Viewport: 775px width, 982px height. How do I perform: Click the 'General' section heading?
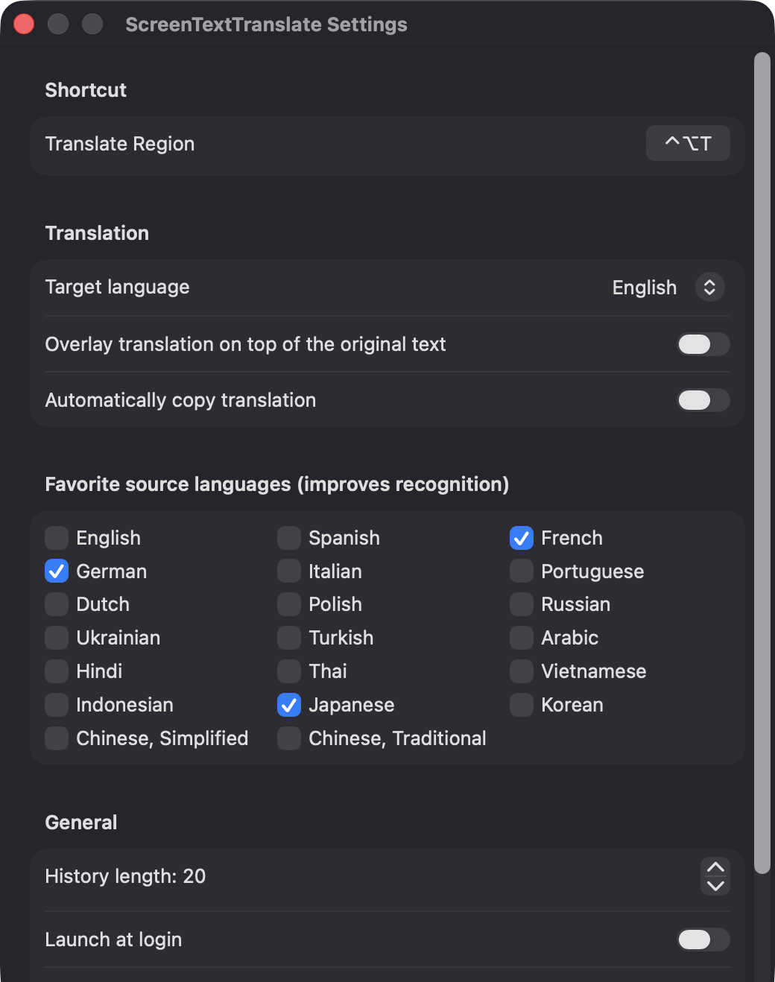point(81,823)
